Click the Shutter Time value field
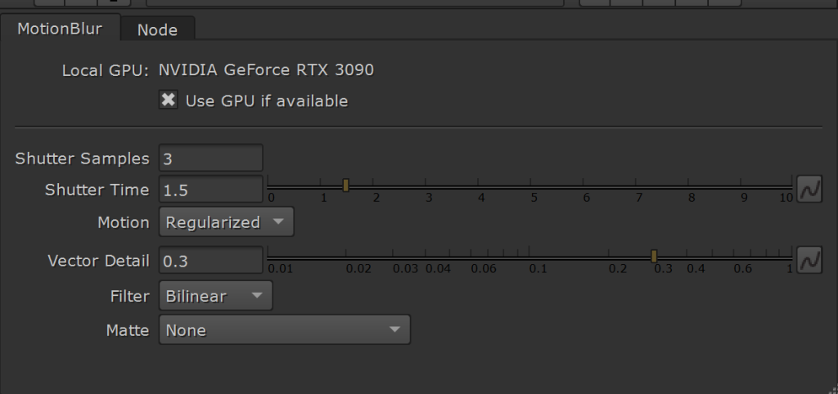838x394 pixels. coord(210,190)
